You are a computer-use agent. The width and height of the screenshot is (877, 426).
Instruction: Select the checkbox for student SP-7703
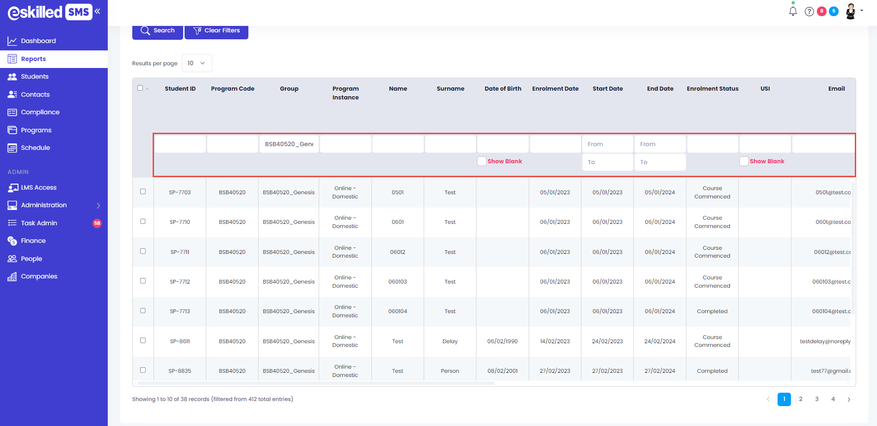point(143,191)
